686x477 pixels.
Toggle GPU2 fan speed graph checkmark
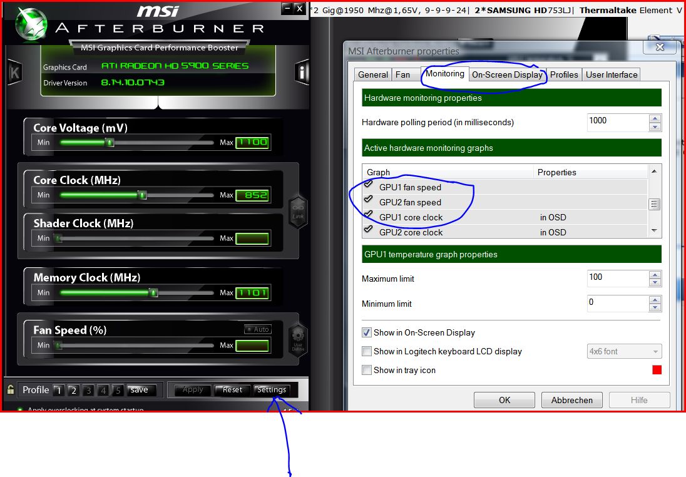(x=369, y=200)
